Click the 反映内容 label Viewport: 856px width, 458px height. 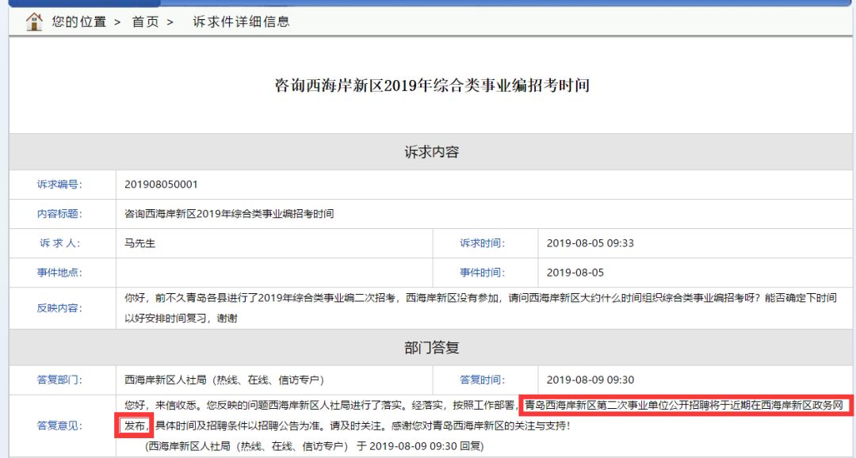59,308
